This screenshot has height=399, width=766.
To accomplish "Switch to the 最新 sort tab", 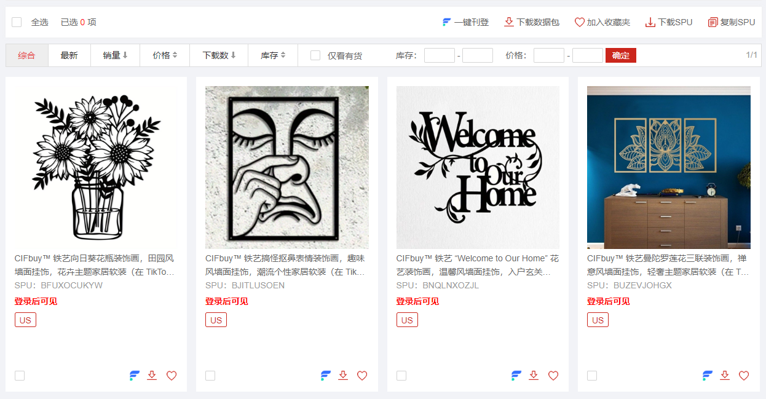I will (69, 55).
